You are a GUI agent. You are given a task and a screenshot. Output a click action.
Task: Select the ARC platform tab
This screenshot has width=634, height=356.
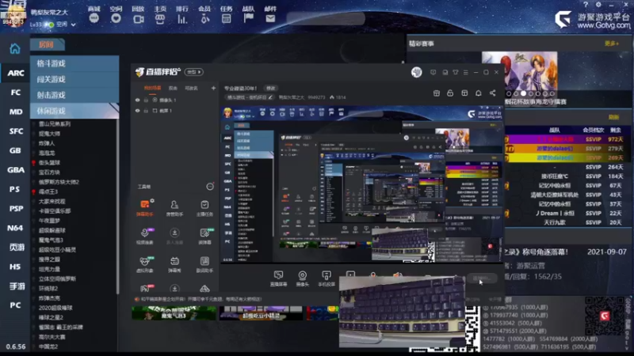[15, 73]
